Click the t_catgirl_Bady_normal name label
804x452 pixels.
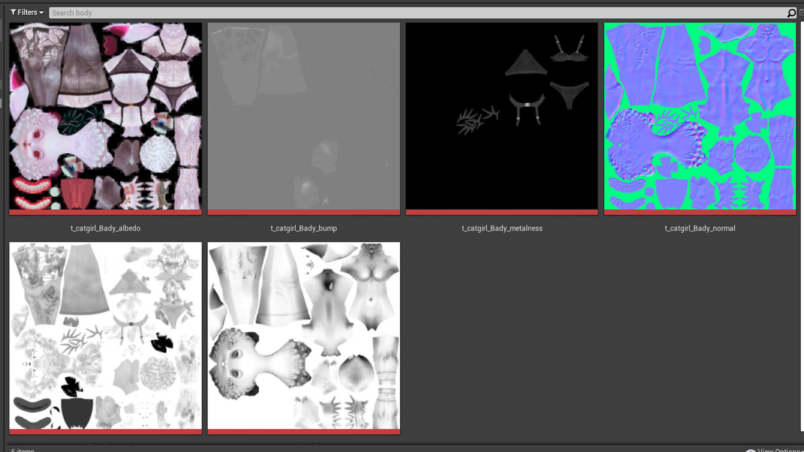700,228
